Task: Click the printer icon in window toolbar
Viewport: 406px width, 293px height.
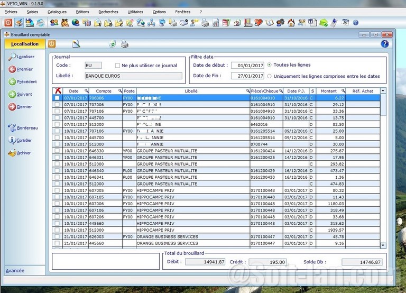Action: (x=124, y=44)
